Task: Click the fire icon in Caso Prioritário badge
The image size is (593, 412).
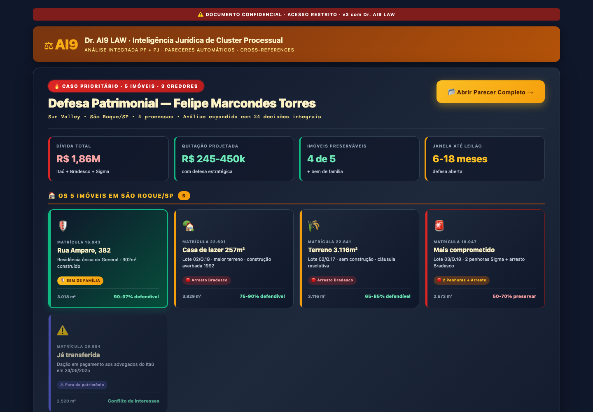Action: click(x=57, y=86)
